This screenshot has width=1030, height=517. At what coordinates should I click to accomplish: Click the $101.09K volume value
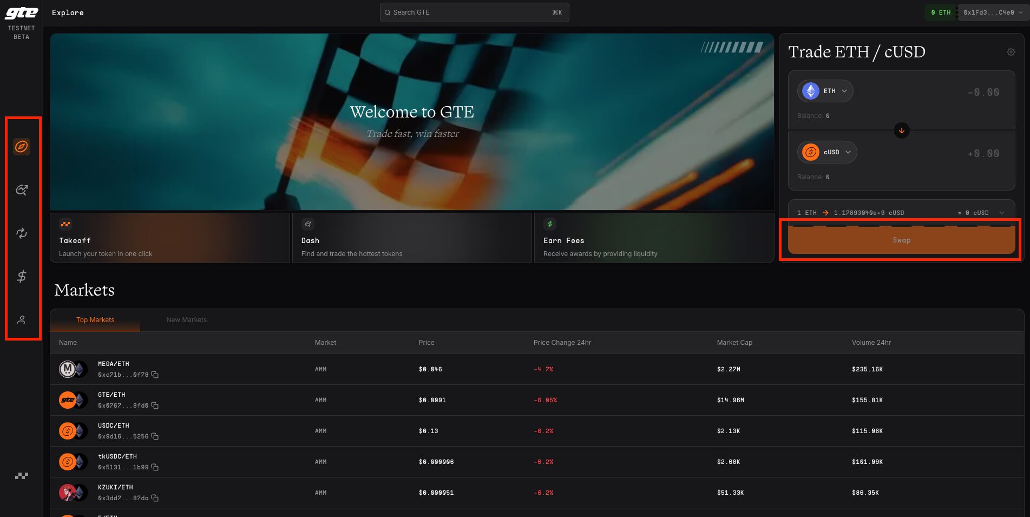pyautogui.click(x=867, y=462)
